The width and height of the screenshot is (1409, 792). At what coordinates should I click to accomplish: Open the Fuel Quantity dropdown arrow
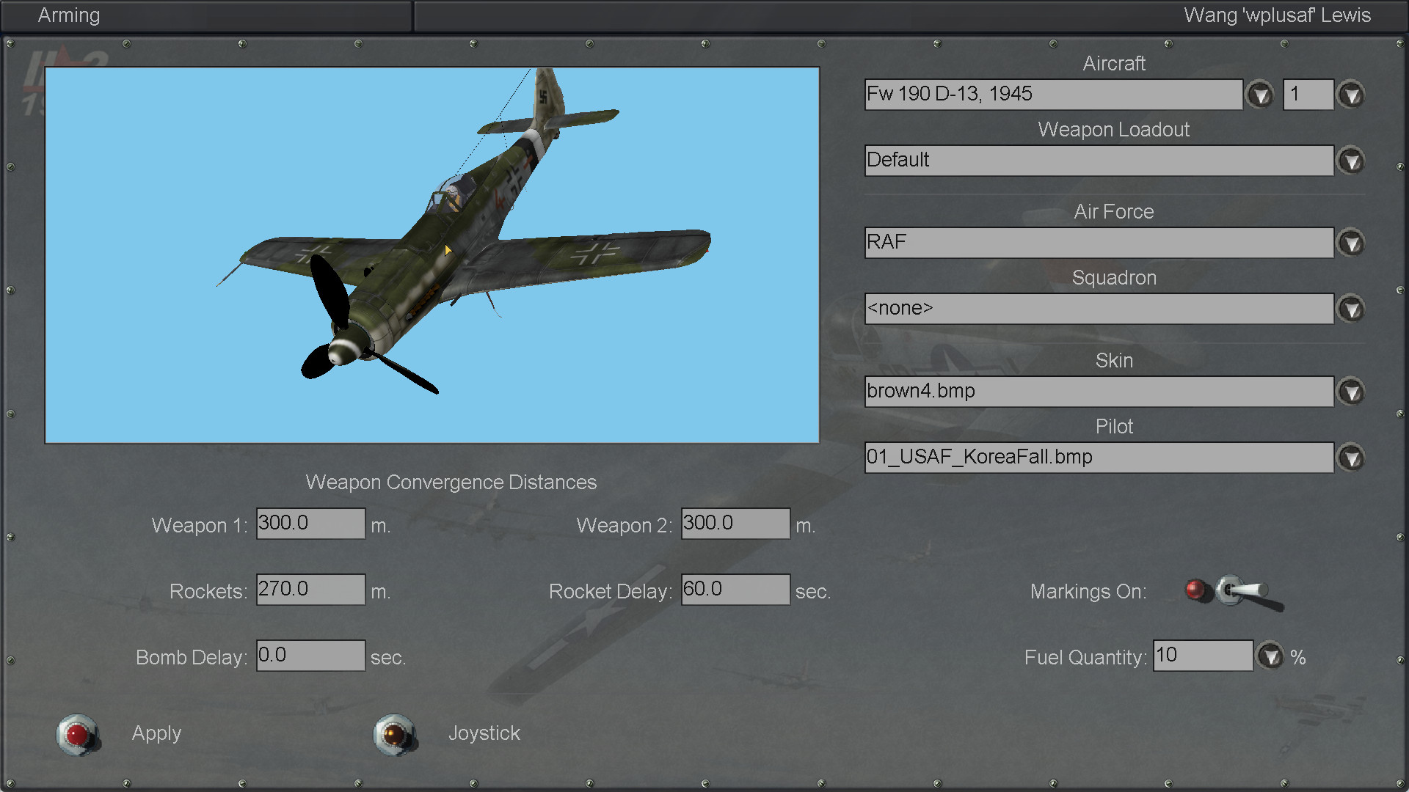click(1270, 656)
